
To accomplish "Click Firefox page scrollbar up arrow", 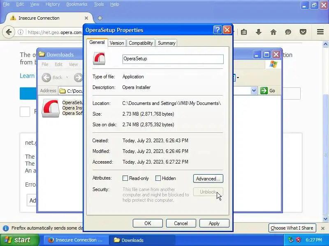I will tap(325, 44).
